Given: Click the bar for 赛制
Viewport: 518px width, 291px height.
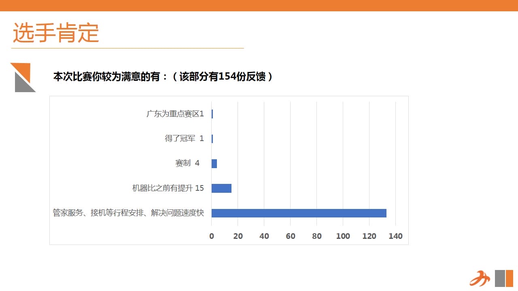Looking at the screenshot, I should [214, 164].
